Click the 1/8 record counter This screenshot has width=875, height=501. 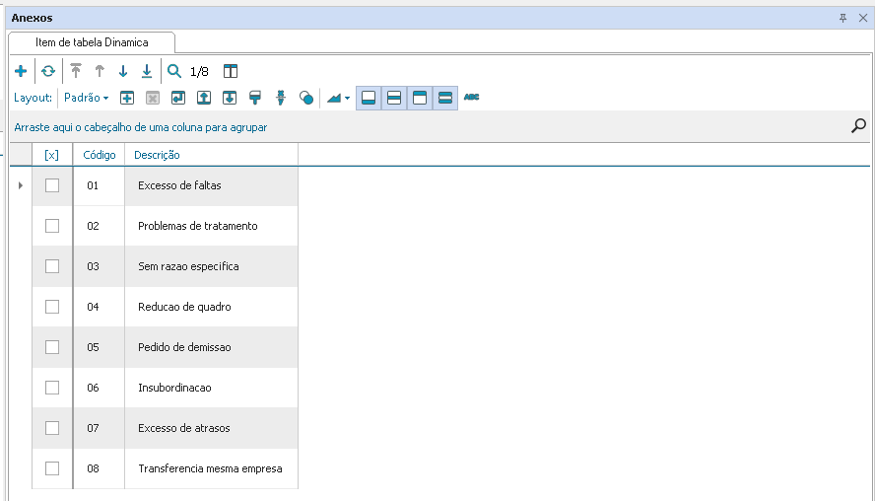[199, 71]
